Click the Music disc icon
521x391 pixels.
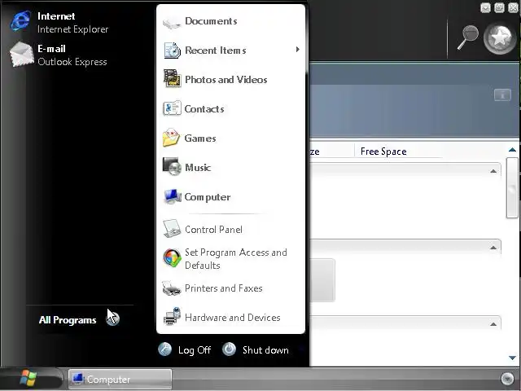pyautogui.click(x=172, y=166)
